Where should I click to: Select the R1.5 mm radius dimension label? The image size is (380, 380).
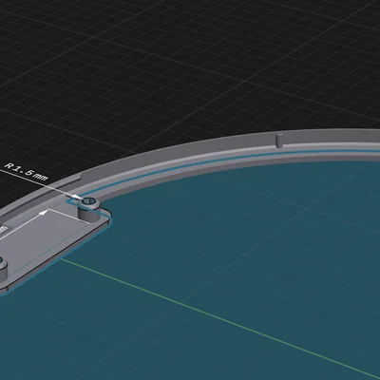pos(26,171)
